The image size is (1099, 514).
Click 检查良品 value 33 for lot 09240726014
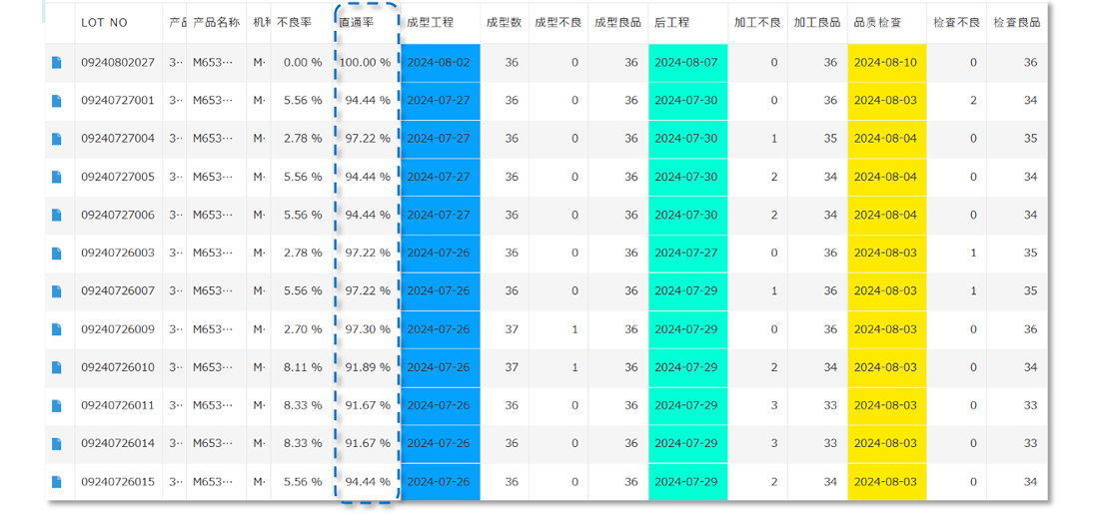(1018, 444)
